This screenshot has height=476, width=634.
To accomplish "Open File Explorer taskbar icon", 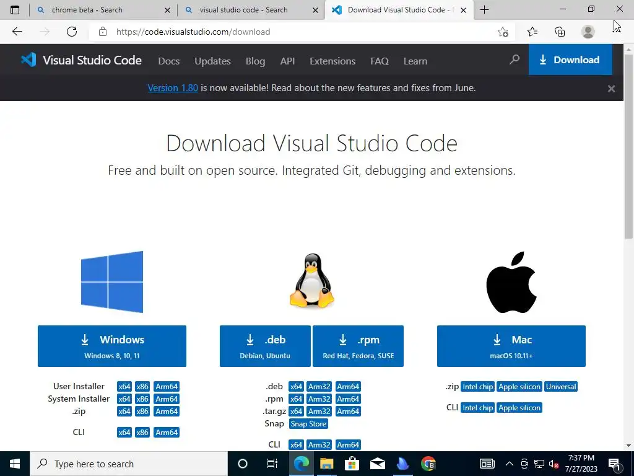I will 327,464.
